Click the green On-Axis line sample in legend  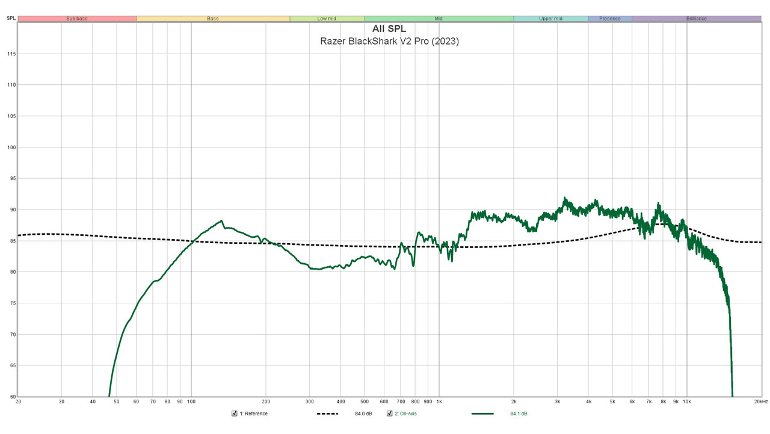pos(482,414)
